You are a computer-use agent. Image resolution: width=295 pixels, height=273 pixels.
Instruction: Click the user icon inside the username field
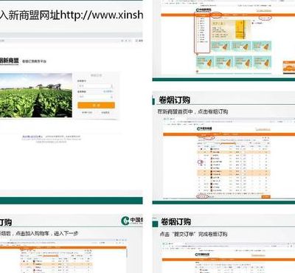tap(111, 86)
